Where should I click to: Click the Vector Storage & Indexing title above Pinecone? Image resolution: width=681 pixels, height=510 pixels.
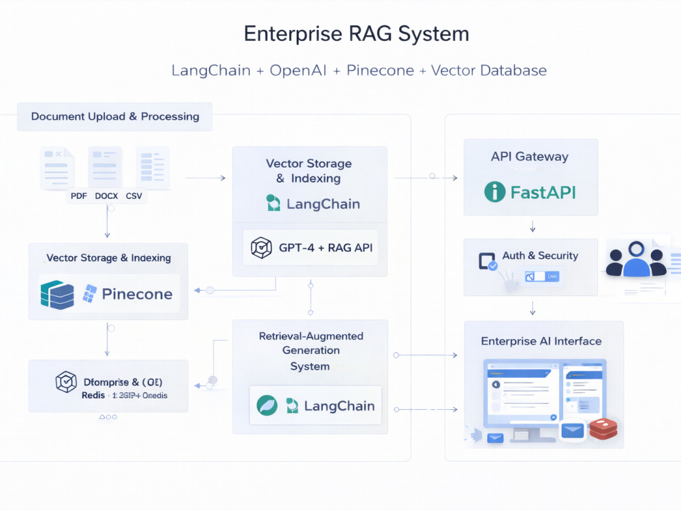click(x=108, y=257)
